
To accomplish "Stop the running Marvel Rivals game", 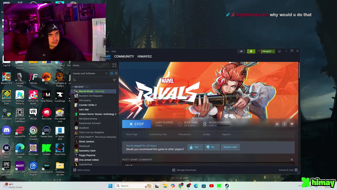I will coord(136,124).
